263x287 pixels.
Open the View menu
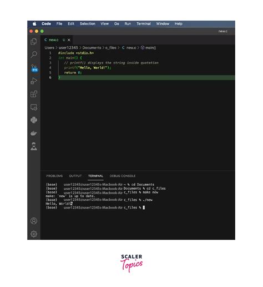coord(104,24)
